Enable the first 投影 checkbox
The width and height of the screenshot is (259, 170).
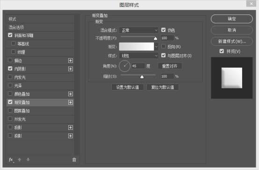point(10,127)
